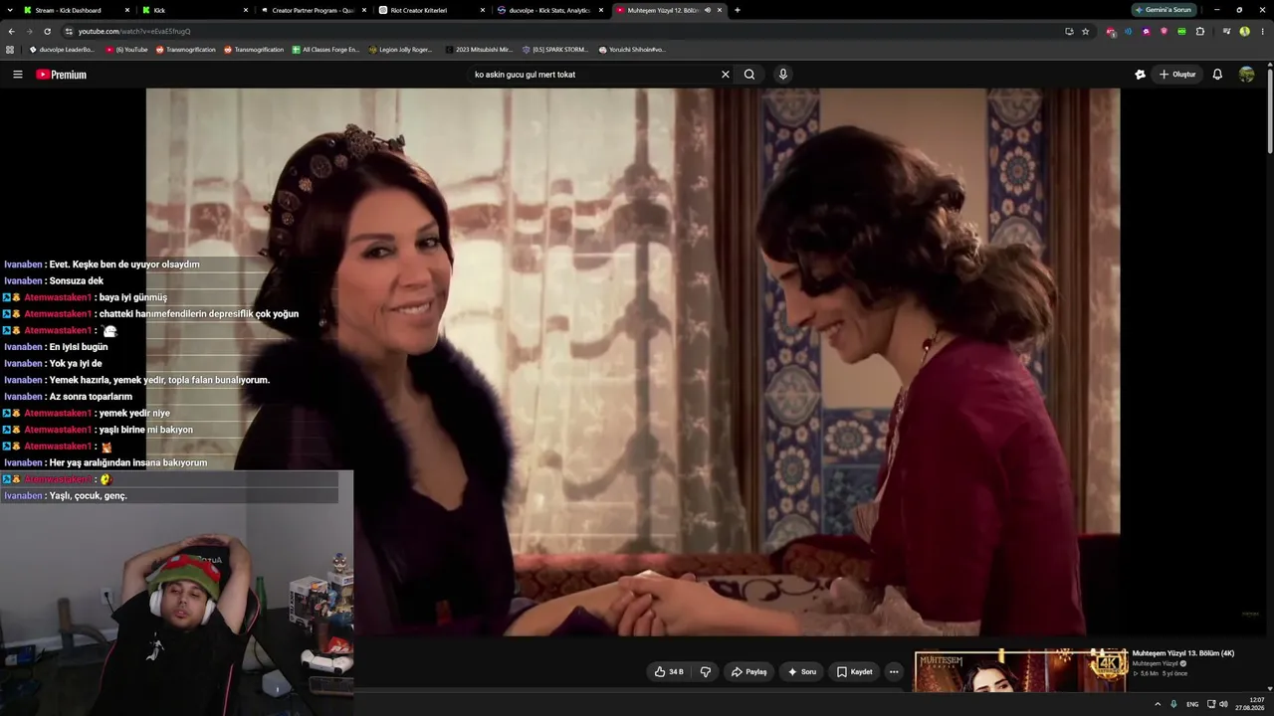Viewport: 1274px width, 716px height.
Task: Open the taskbar clock and date
Action: pyautogui.click(x=1250, y=704)
